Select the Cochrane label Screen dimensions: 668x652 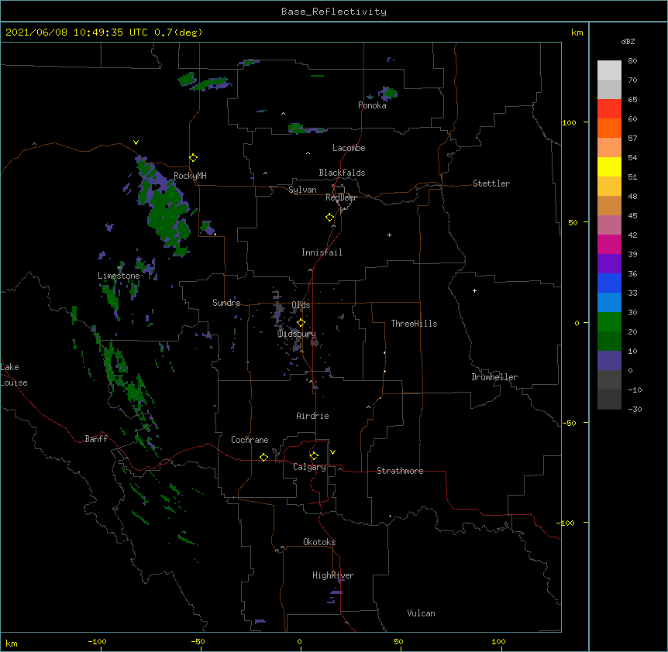click(250, 440)
